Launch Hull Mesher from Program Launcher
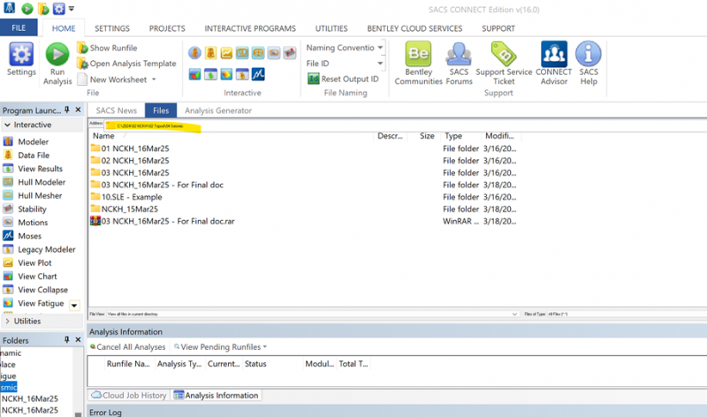The height and width of the screenshot is (417, 707). (x=40, y=195)
